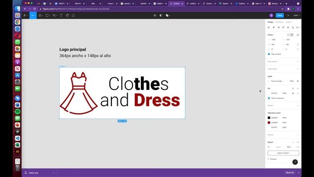Open WhatsApp from the dock

(x=18, y=42)
